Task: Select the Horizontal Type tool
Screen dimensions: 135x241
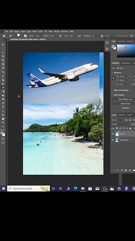Action: coord(3,107)
